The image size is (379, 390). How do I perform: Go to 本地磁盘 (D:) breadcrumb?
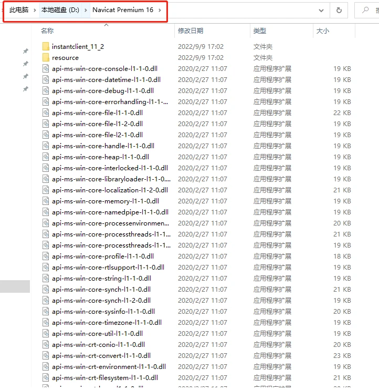tap(60, 10)
